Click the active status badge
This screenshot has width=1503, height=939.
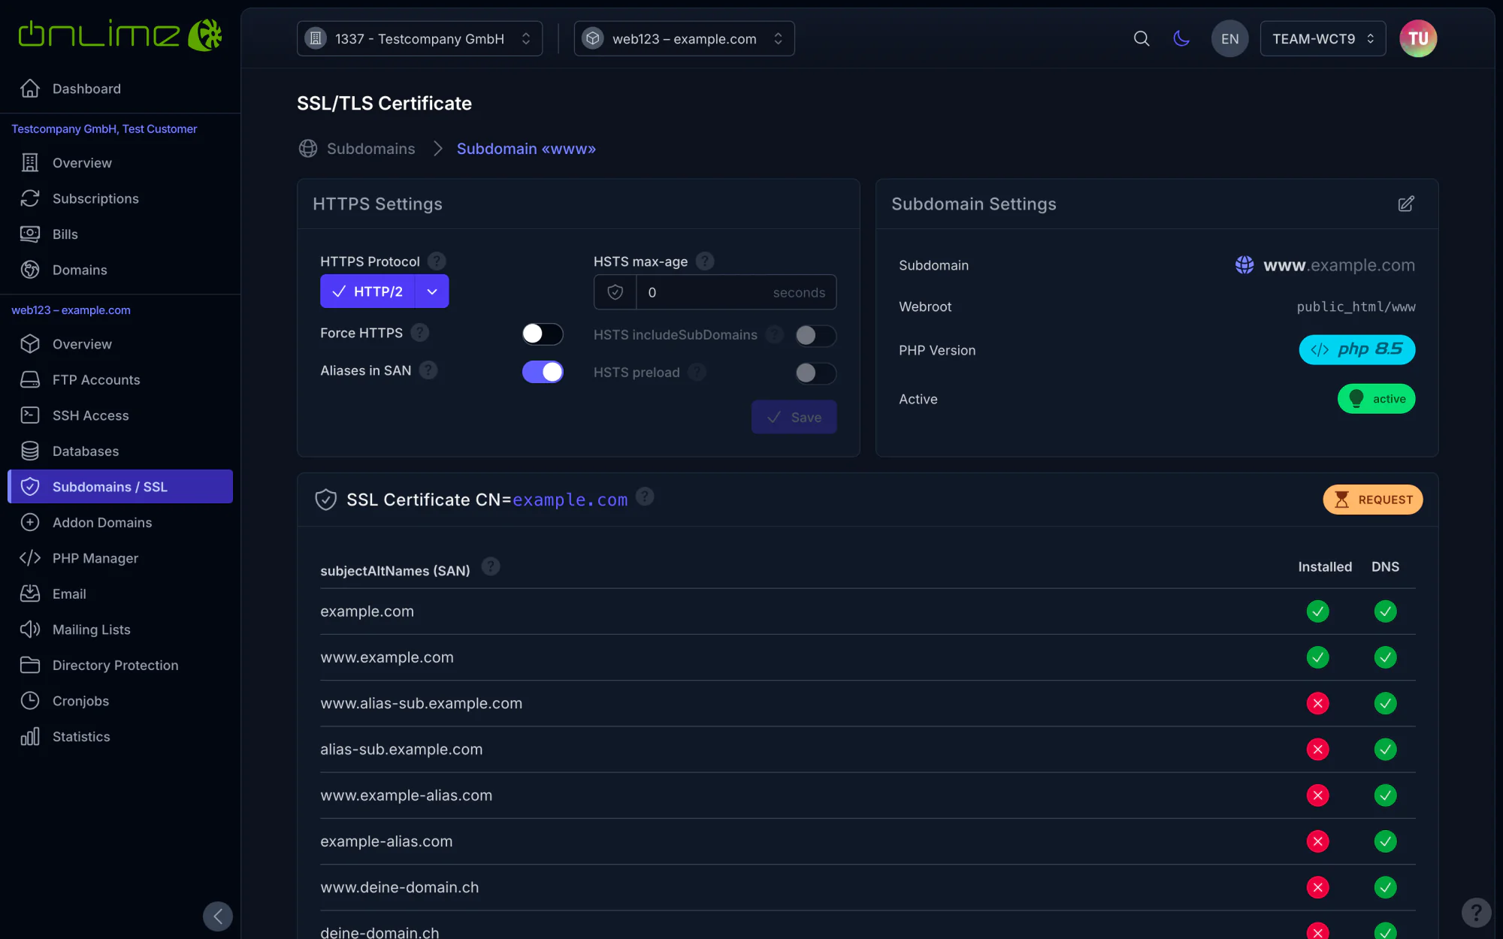(x=1376, y=399)
